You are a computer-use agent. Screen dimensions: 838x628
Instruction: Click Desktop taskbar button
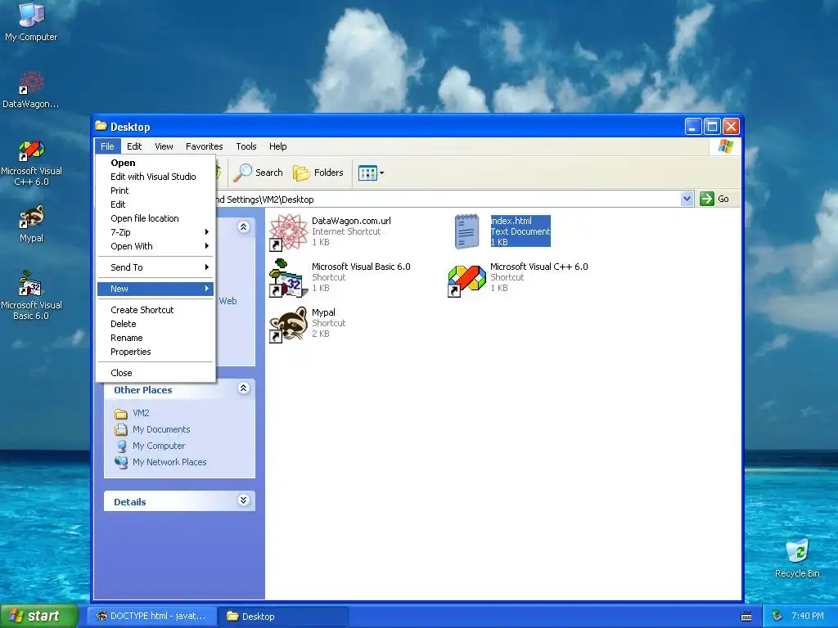click(283, 617)
